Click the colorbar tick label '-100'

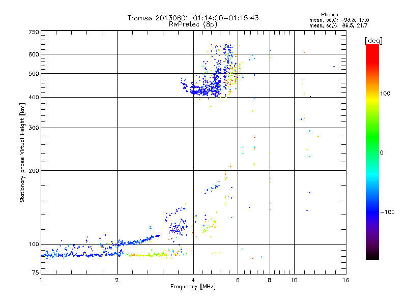coord(387,212)
